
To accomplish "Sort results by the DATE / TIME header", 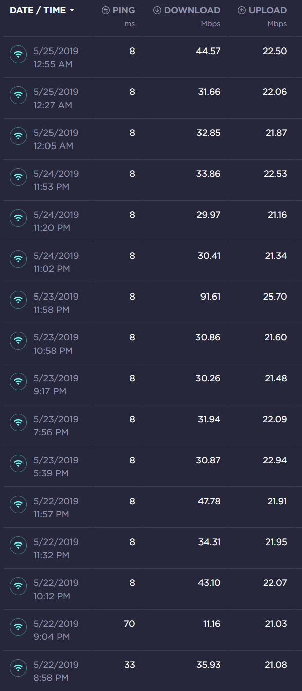I will pos(38,10).
